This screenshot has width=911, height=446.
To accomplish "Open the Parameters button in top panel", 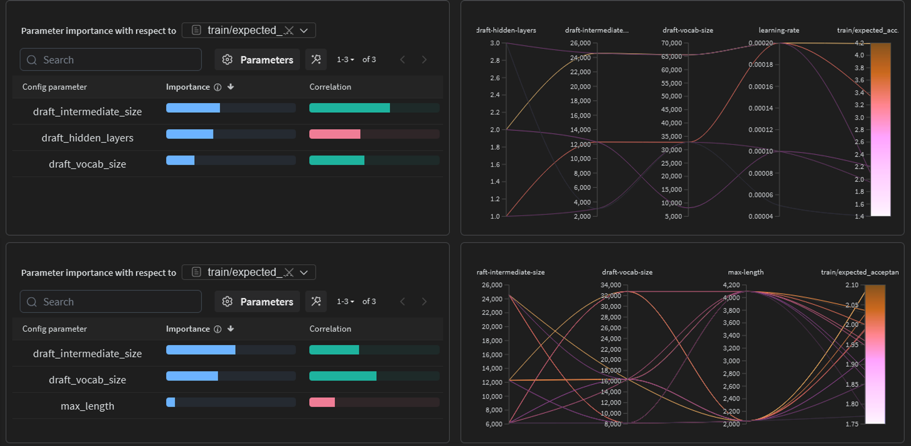I will (x=257, y=59).
